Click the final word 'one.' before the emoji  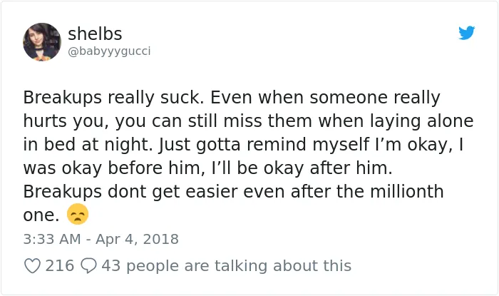(x=41, y=216)
